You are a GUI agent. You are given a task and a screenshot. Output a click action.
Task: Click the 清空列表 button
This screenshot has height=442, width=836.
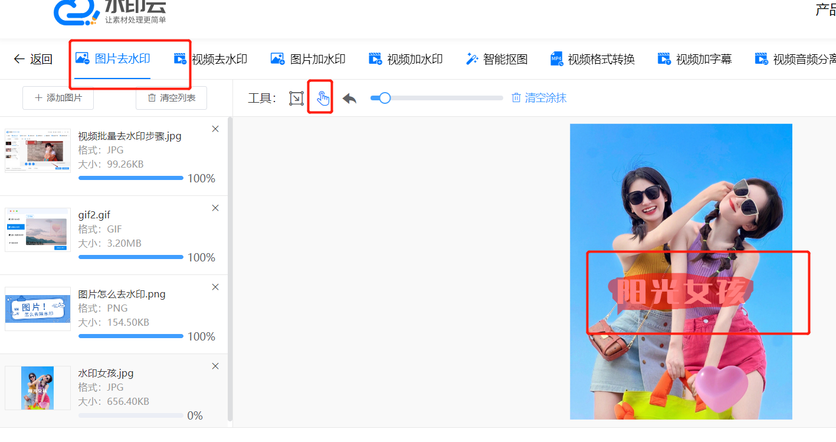[171, 98]
